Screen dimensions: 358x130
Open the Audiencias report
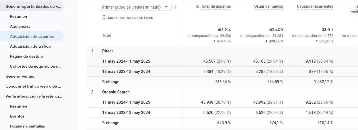20,26
